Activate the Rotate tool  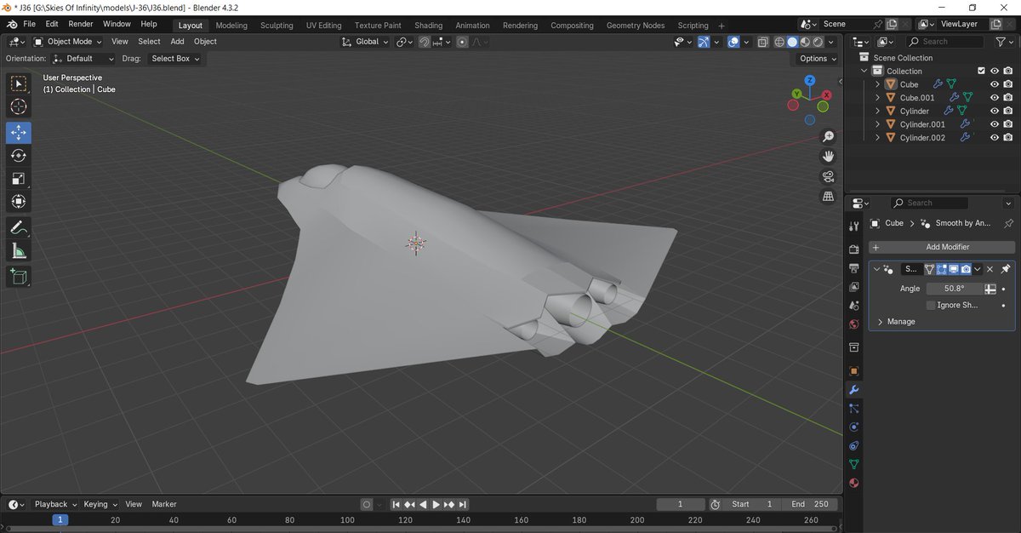tap(18, 155)
